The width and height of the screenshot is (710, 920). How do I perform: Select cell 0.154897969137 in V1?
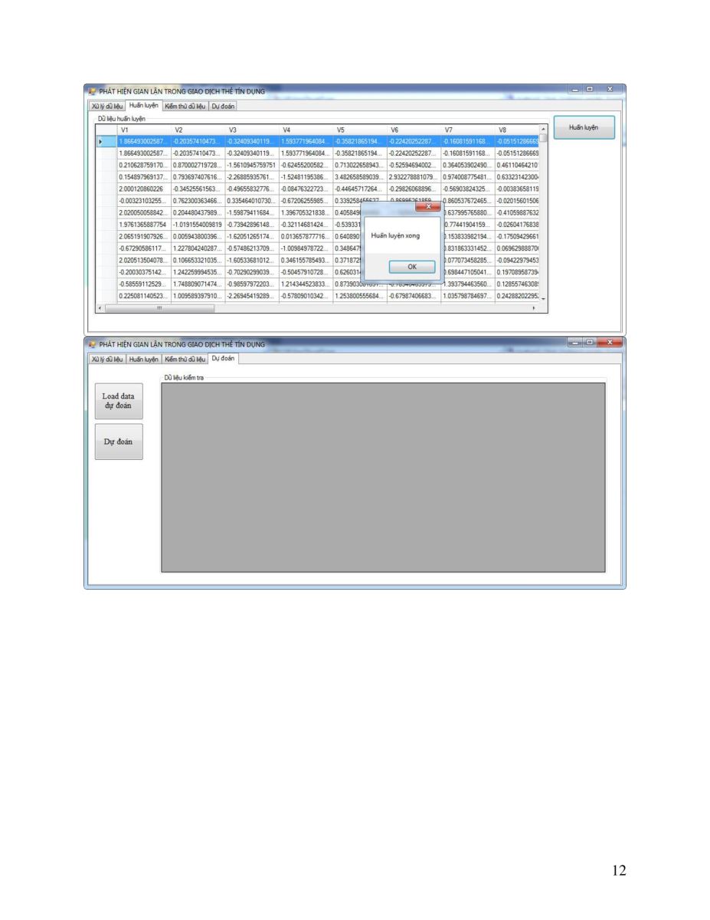[143, 176]
